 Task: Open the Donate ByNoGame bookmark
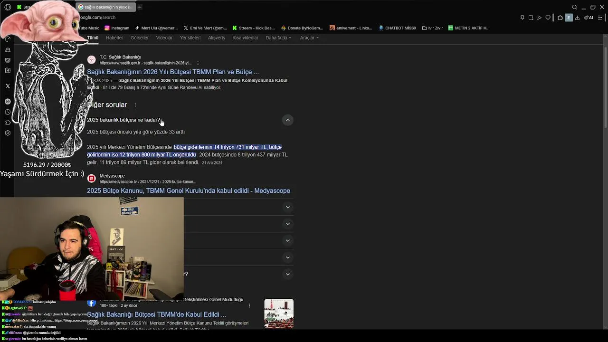pos(302,28)
